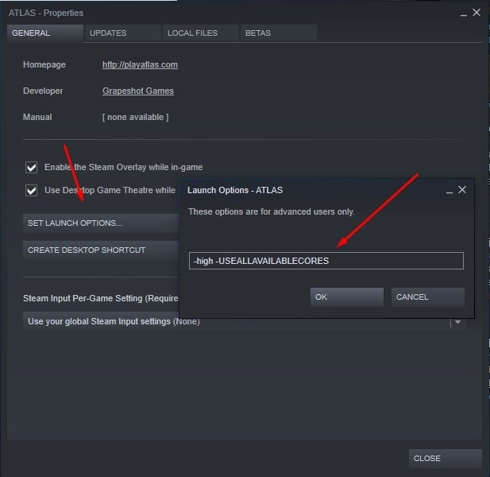This screenshot has width=490, height=477.
Task: Toggle the Use Desktop Game Theatre checkbox
Action: 32,191
